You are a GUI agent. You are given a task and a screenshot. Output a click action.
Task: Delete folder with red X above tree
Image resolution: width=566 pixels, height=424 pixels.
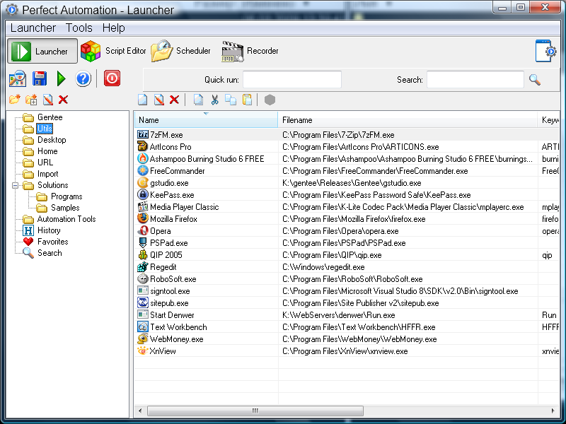click(x=63, y=100)
